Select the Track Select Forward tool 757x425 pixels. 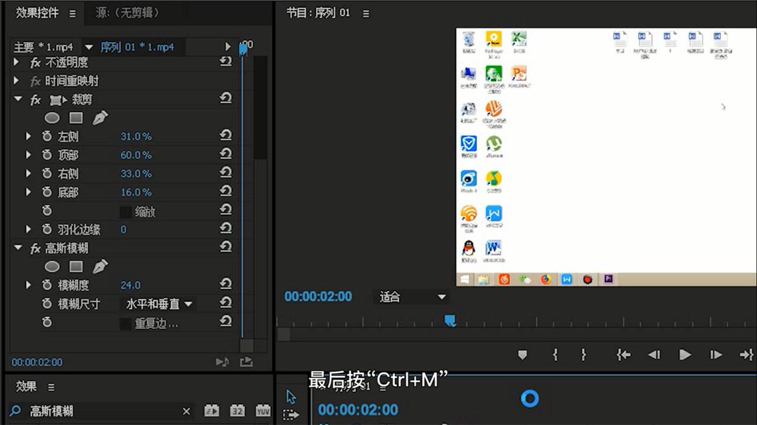pyautogui.click(x=291, y=415)
